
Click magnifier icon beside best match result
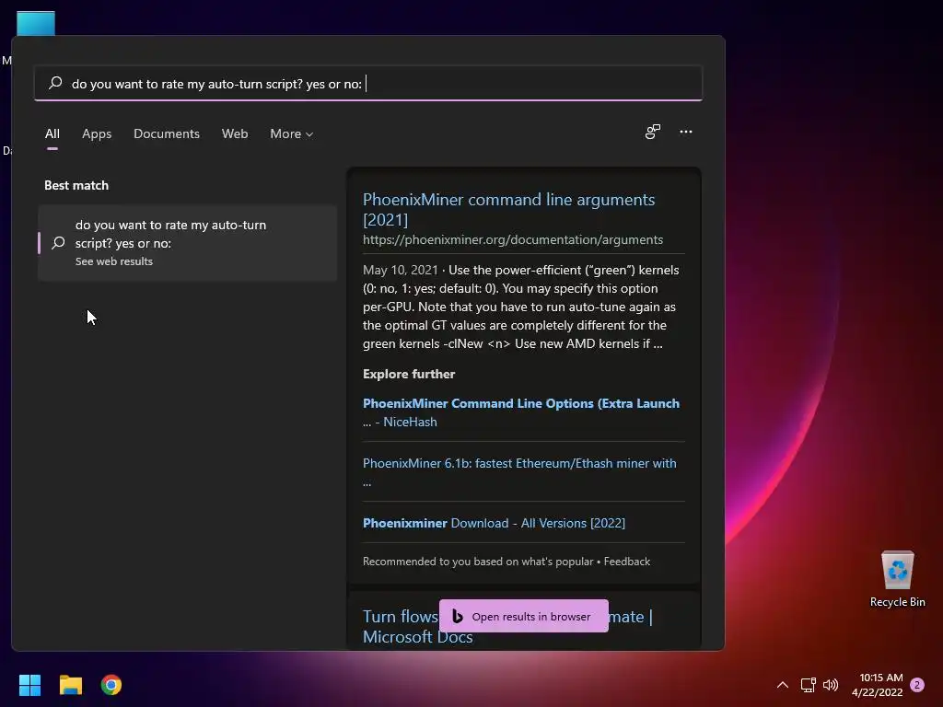[58, 243]
